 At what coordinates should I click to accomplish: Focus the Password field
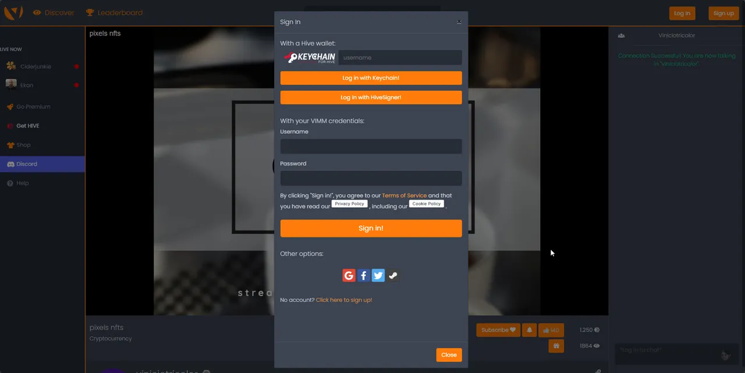tap(371, 178)
